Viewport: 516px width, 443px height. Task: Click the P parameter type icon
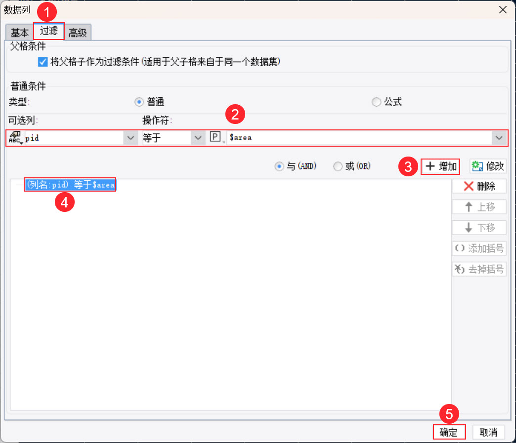click(x=215, y=136)
